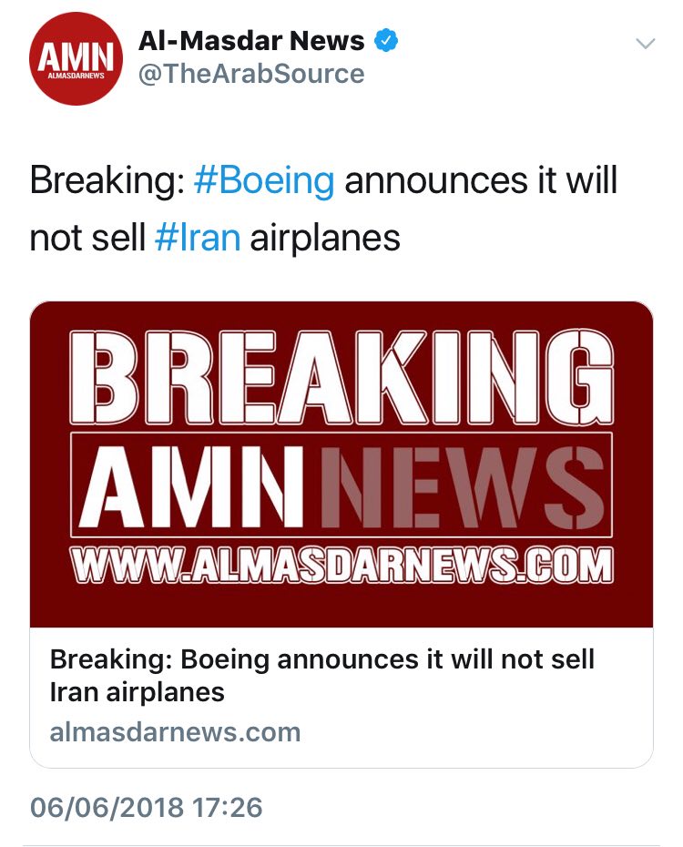Click the blue verified badge
The image size is (683, 847).
coord(387,41)
